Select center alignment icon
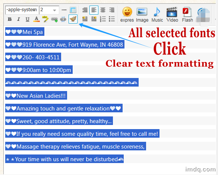 point(103,10)
